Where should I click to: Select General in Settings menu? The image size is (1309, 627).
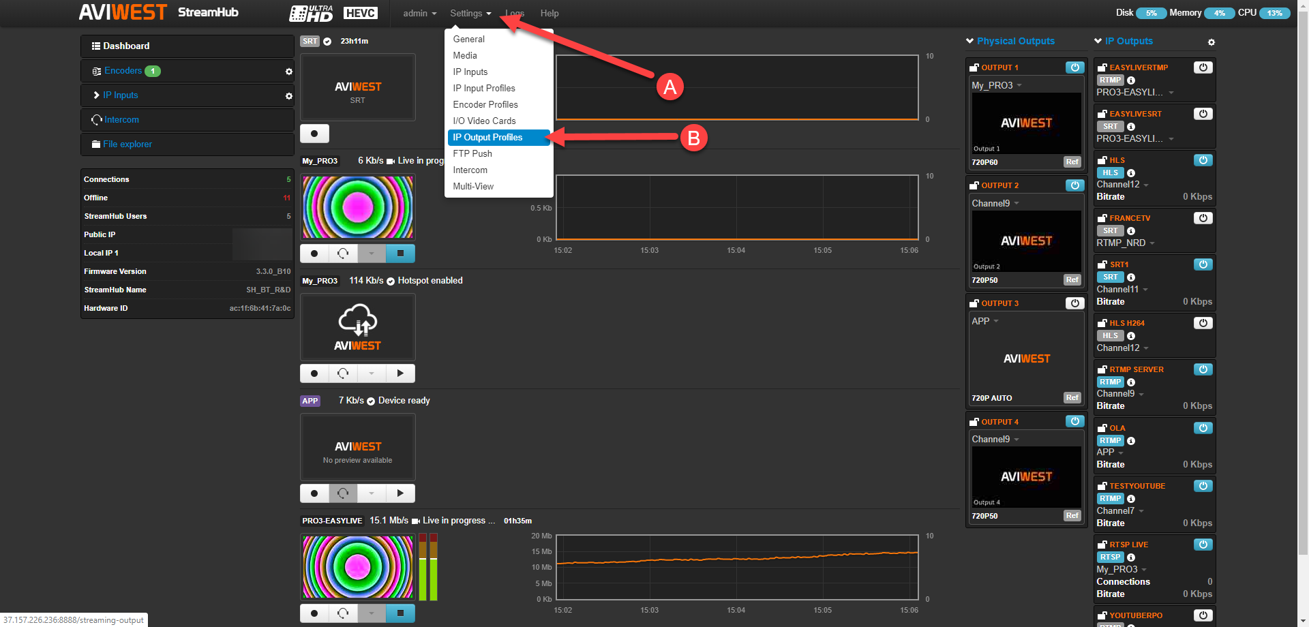click(x=498, y=40)
